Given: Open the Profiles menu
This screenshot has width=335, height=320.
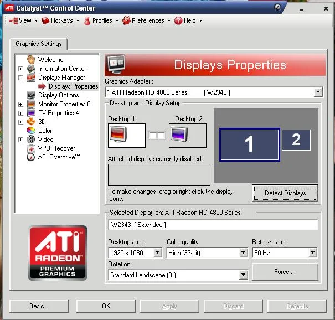Looking at the screenshot, I should (x=101, y=20).
